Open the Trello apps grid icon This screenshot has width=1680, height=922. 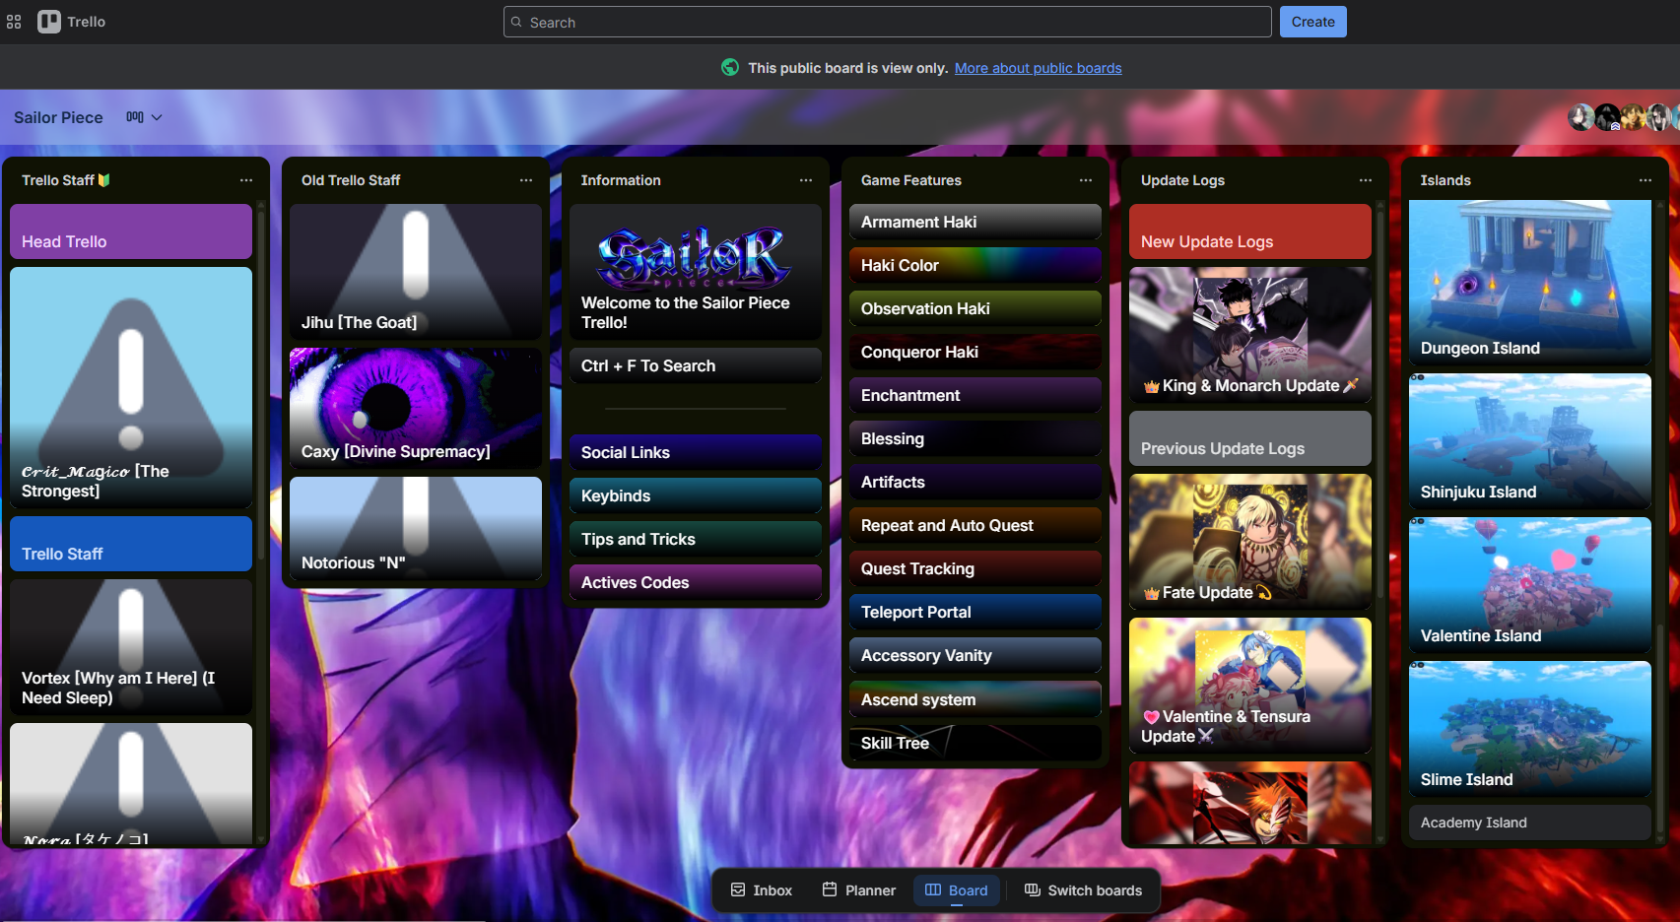[x=14, y=21]
